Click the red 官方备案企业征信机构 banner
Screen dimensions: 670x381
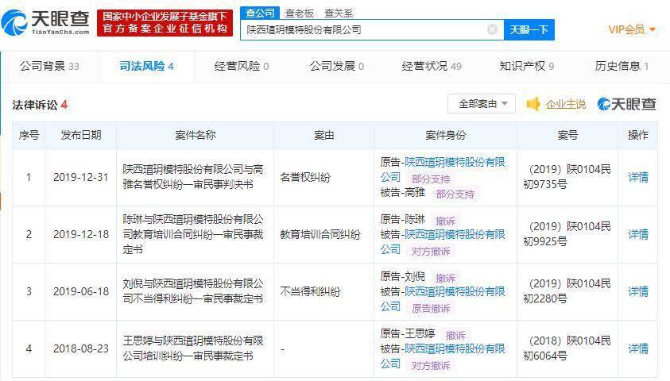pyautogui.click(x=165, y=23)
